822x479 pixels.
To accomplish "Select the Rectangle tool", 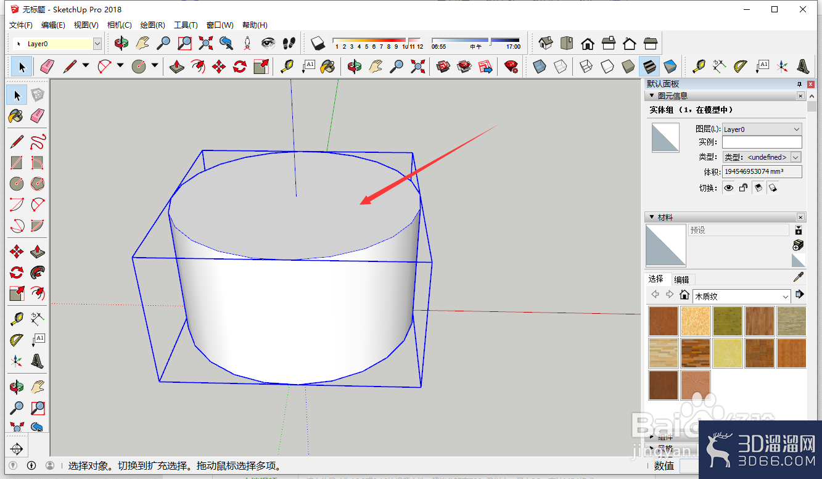I will pyautogui.click(x=17, y=163).
